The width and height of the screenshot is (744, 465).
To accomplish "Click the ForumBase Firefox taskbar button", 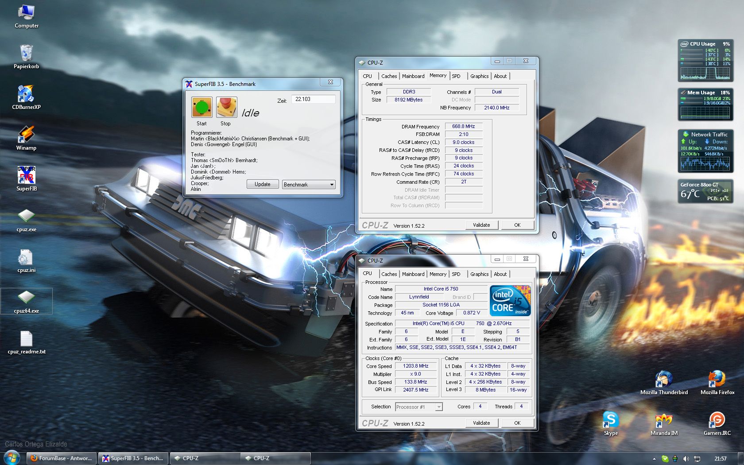I will [62, 458].
